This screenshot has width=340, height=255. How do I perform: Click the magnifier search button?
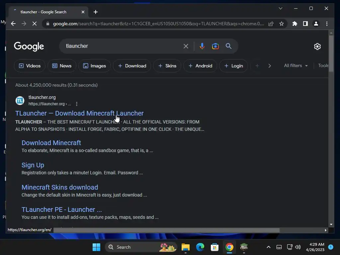(x=228, y=46)
